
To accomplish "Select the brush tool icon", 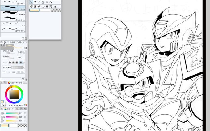I will coord(39,2).
